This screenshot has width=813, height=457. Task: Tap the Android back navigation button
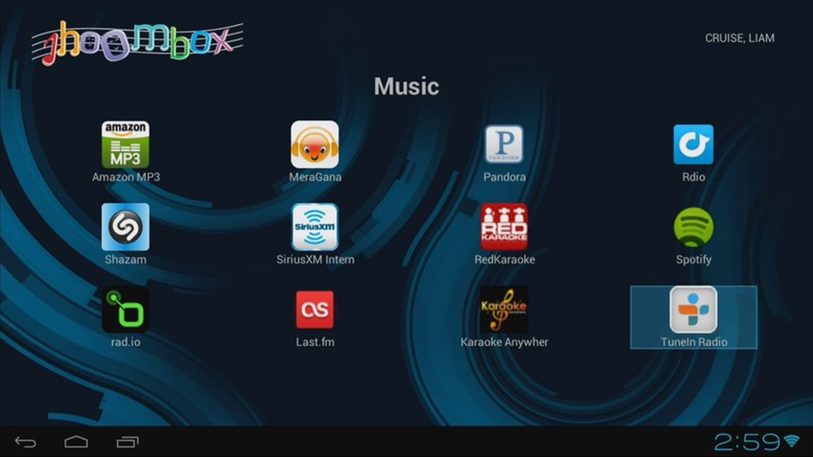click(x=26, y=442)
